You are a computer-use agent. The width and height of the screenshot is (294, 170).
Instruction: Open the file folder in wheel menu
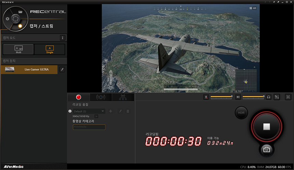point(21,12)
